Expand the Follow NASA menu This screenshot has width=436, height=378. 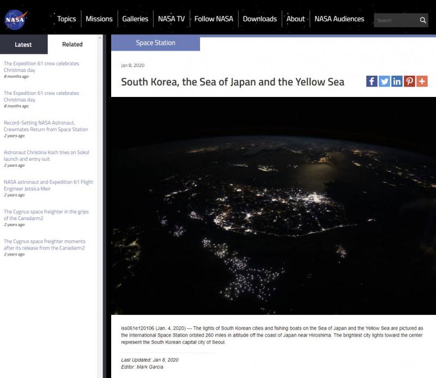tap(214, 19)
